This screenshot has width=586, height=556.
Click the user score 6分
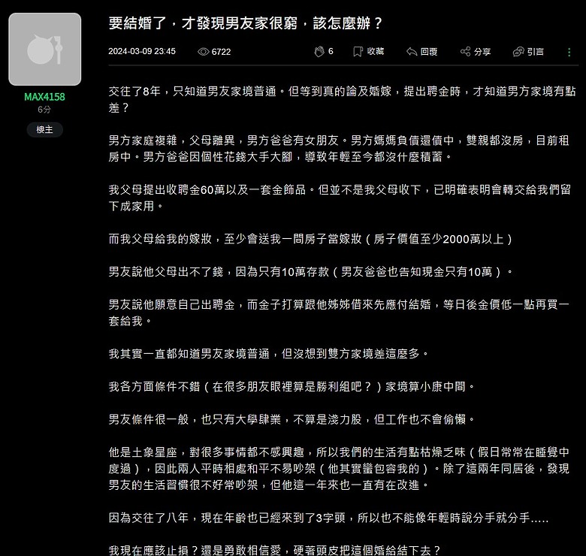click(44, 110)
